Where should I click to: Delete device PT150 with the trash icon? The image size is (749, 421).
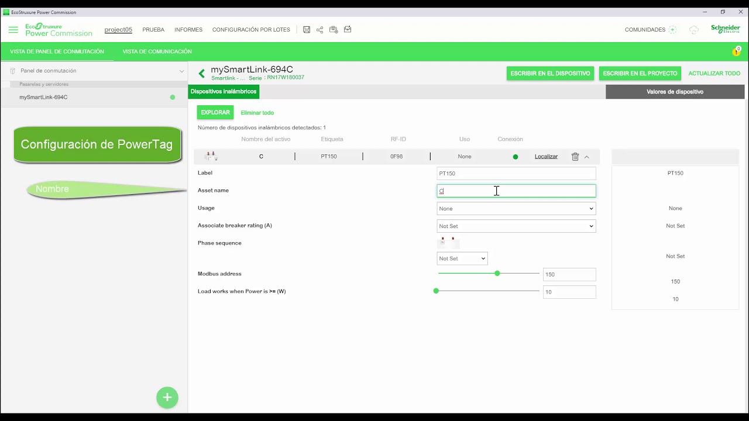pos(575,157)
